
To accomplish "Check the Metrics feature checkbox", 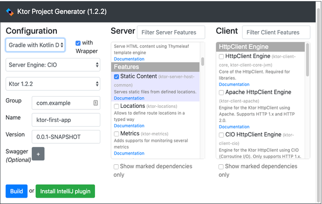I will tap(116, 134).
